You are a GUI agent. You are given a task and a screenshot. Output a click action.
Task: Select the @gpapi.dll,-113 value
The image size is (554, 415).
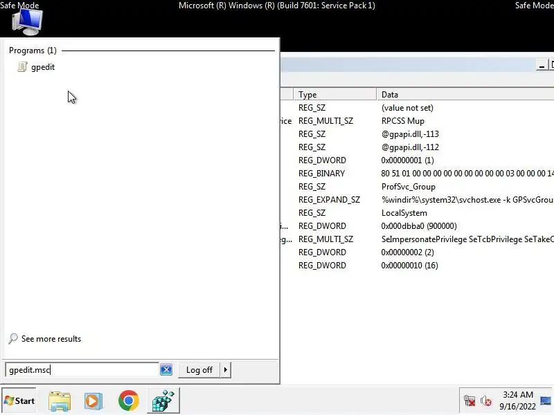(410, 134)
